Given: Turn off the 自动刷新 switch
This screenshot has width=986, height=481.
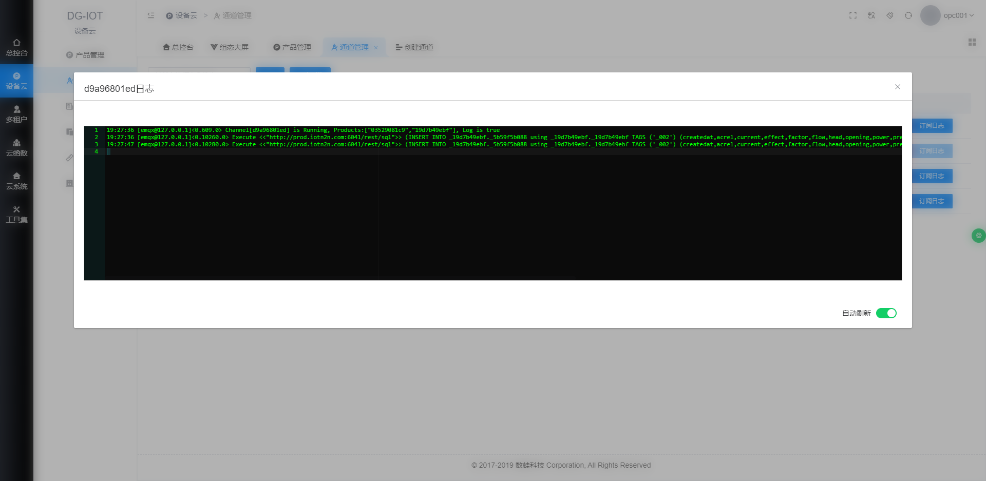Looking at the screenshot, I should (x=886, y=313).
